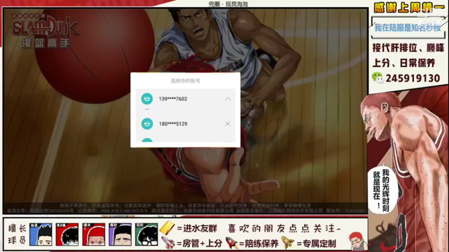Click the 我在陆服是知名老板 banner text
Image resolution: width=449 pixels, height=252 pixels.
(x=407, y=27)
